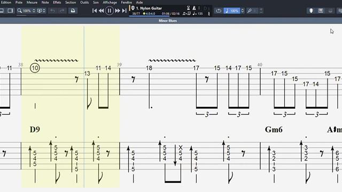
Task: Print the score
Action: click(x=73, y=11)
